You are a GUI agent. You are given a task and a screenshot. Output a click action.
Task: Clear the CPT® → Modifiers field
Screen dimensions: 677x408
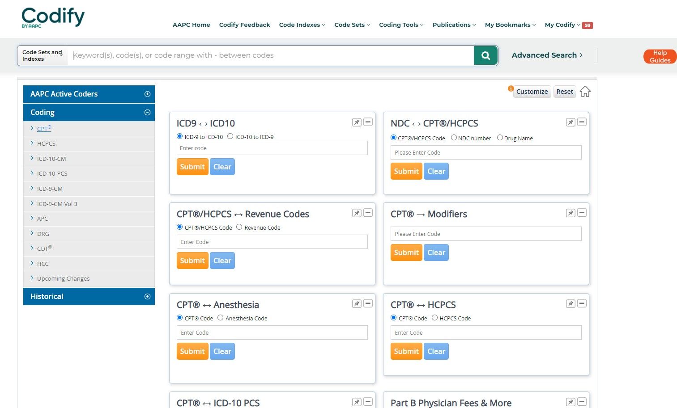(436, 252)
